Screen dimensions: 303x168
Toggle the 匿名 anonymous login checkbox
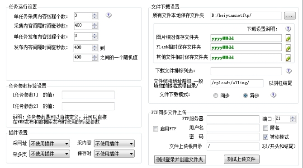(x=265, y=128)
